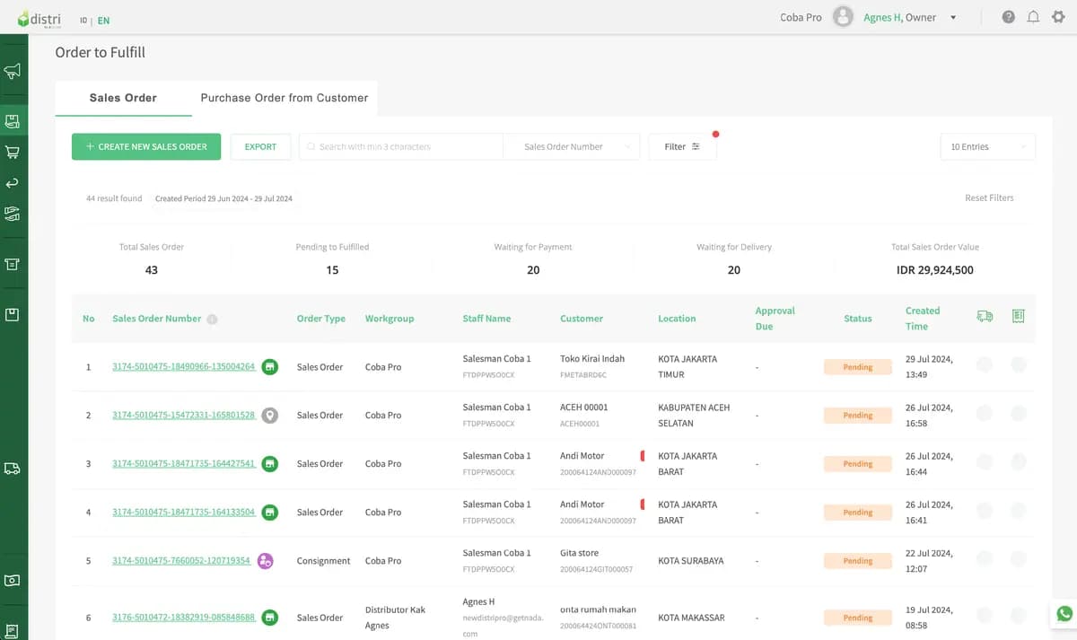Select the Sales Order tab
Viewport: 1077px width, 640px height.
pos(123,98)
